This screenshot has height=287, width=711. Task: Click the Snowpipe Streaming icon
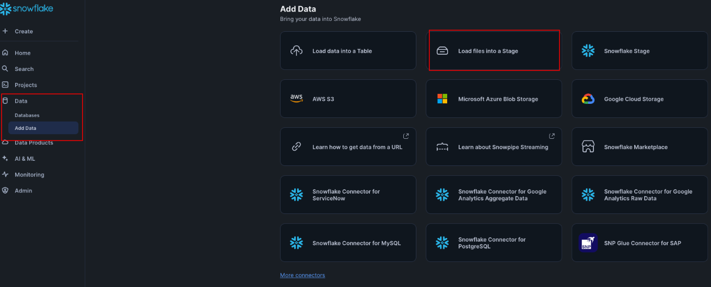(442, 147)
